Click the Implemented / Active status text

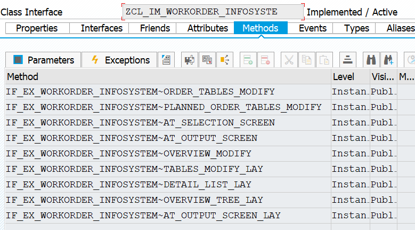[x=352, y=12]
